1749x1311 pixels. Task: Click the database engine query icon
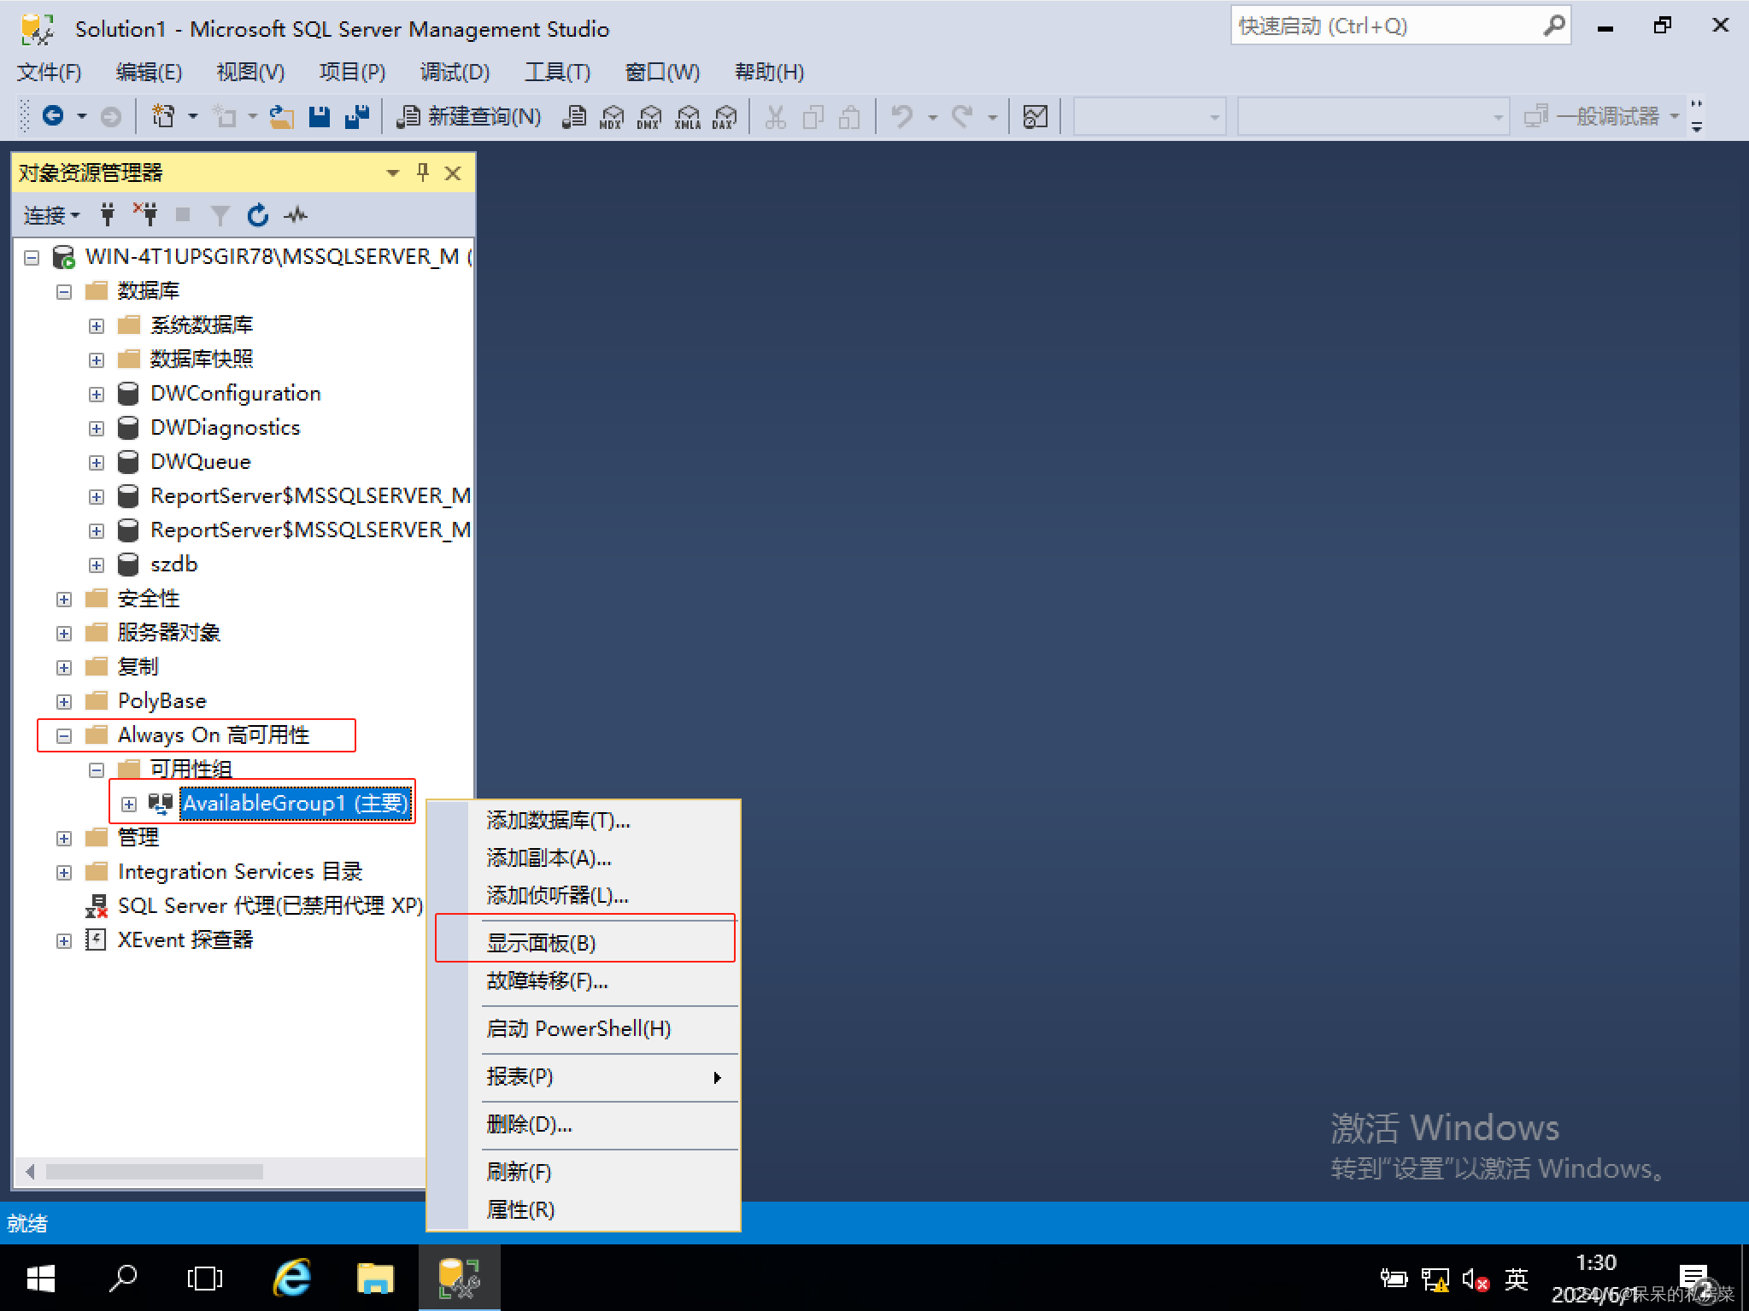click(574, 116)
